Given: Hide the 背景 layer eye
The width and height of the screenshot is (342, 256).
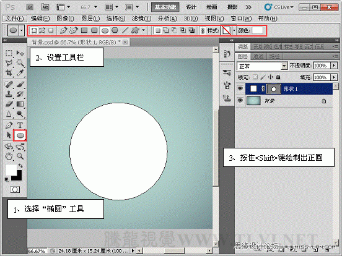Looking at the screenshot, I should [x=240, y=100].
